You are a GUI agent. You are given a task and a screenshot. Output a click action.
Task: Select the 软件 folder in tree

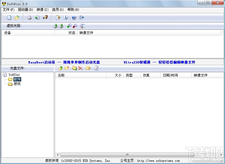pyautogui.click(x=17, y=79)
